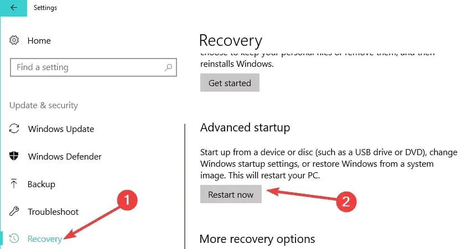Screen dimensions: 462x249
Task: Click the Windows Defender shield icon
Action: click(15, 156)
